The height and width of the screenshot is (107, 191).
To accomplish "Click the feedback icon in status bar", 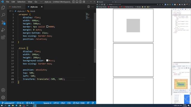I will (88, 103).
